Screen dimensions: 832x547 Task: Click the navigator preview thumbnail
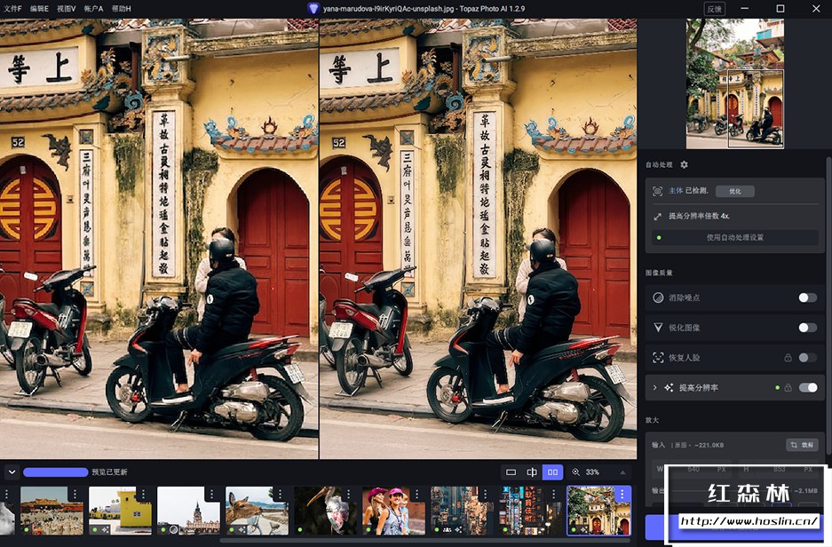[735, 83]
